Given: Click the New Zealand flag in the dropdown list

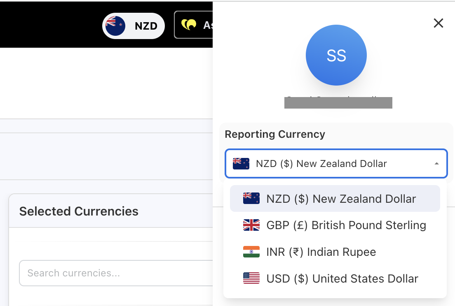Looking at the screenshot, I should [251, 199].
